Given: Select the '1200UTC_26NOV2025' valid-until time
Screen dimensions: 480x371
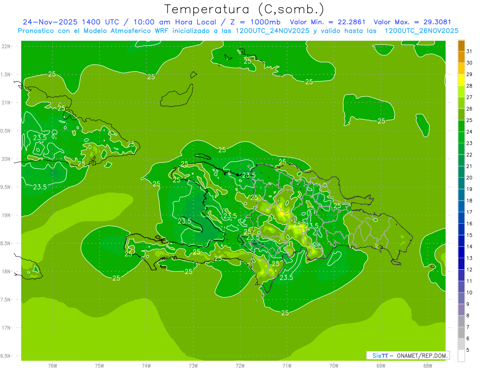Looking at the screenshot, I should [x=421, y=31].
